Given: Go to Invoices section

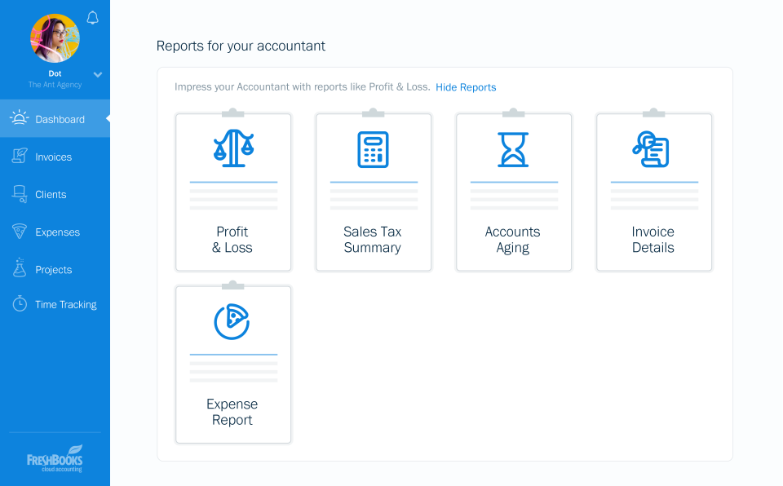Looking at the screenshot, I should click(x=54, y=157).
